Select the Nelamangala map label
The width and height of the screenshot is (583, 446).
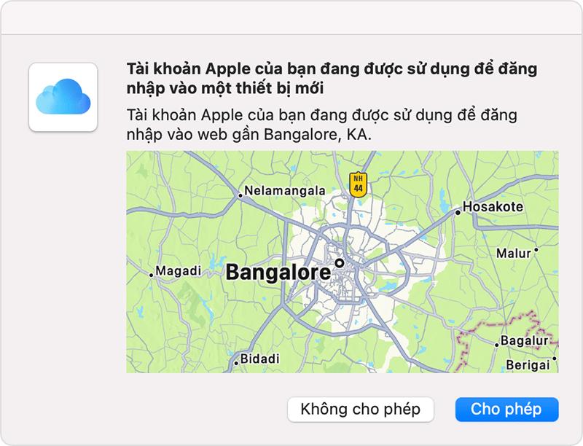[x=285, y=191]
